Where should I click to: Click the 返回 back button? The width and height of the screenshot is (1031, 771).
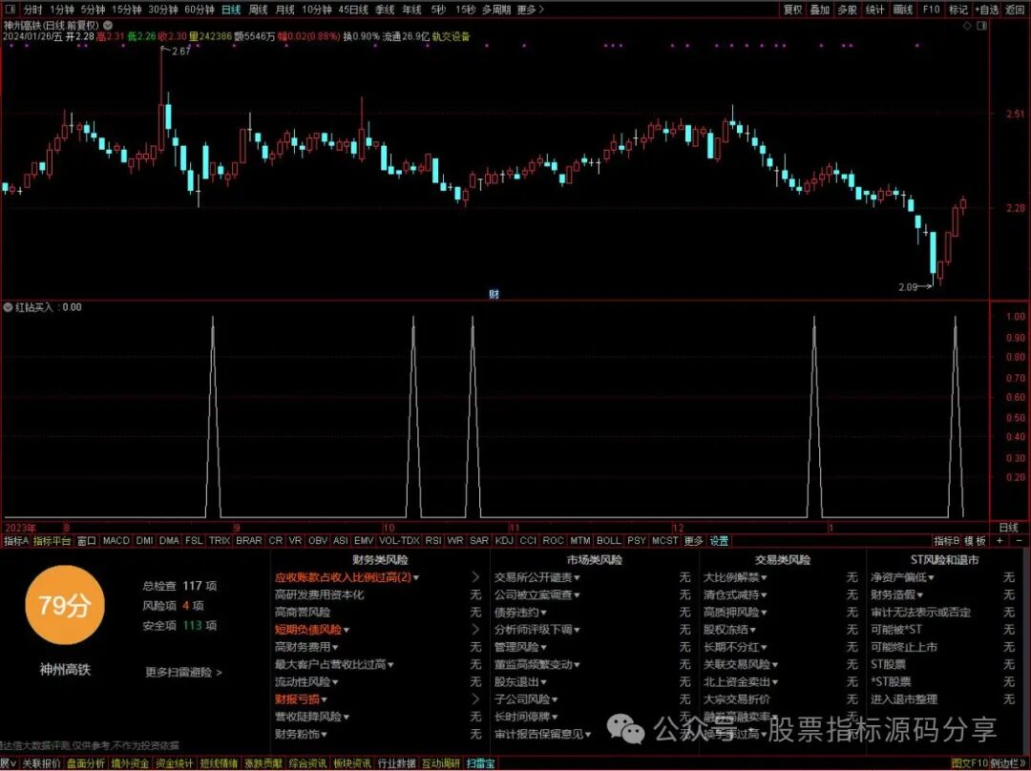1015,10
